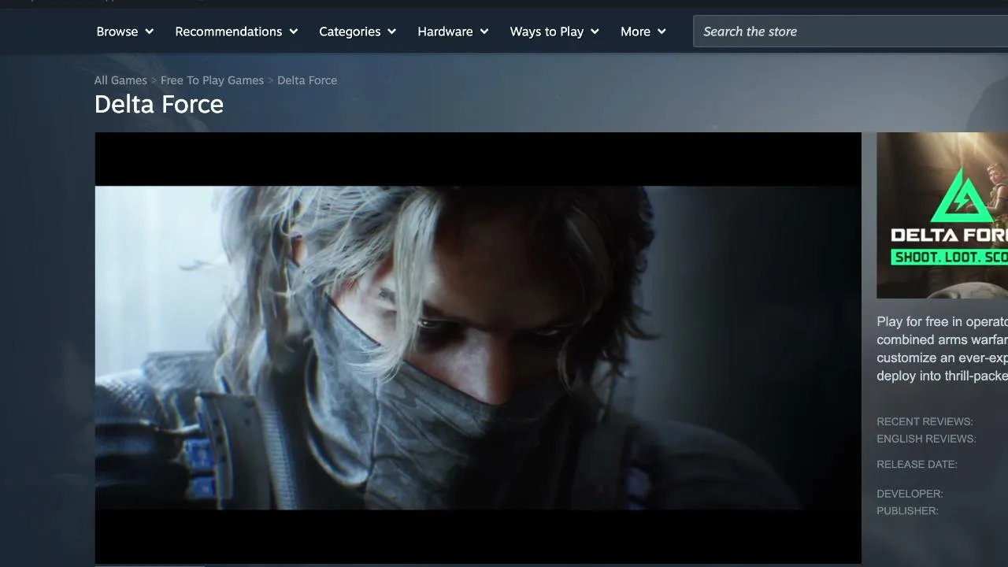Viewport: 1008px width, 567px height.
Task: Click the Delta Force breadcrumb link
Action: [x=307, y=80]
